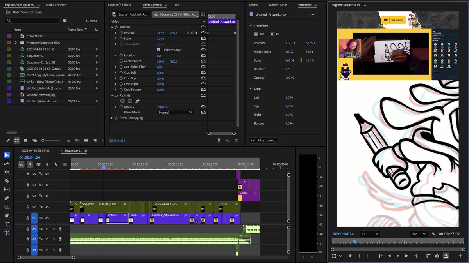Image resolution: width=469 pixels, height=263 pixels.
Task: Click the New Bin folder icon
Action: click(x=86, y=140)
